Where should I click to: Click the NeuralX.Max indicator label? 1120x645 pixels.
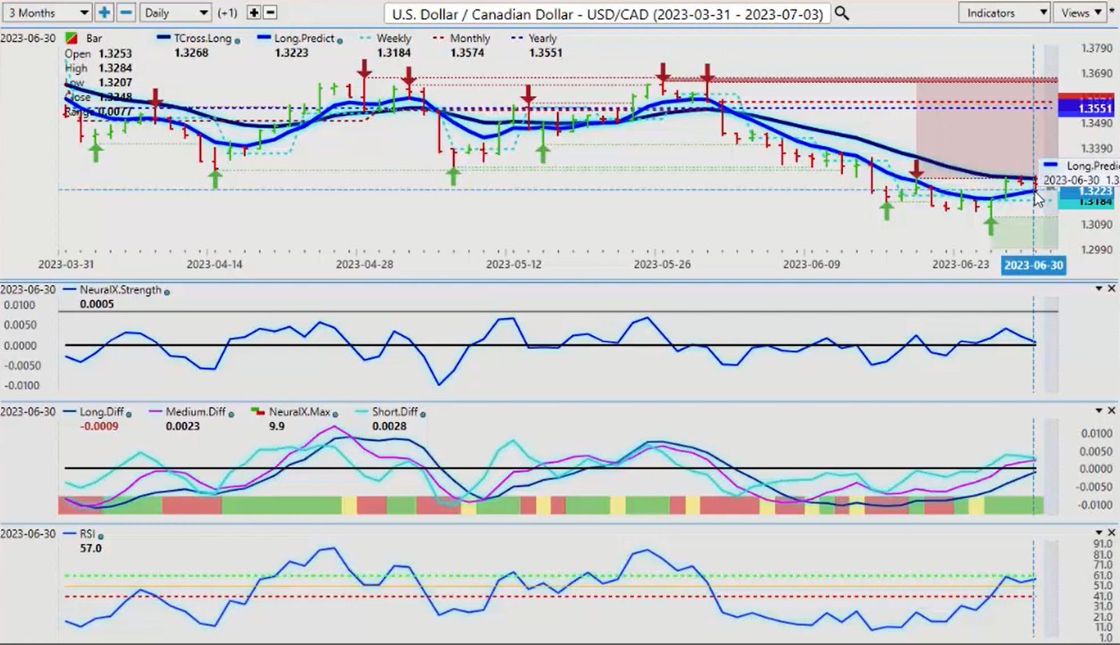[x=298, y=412]
